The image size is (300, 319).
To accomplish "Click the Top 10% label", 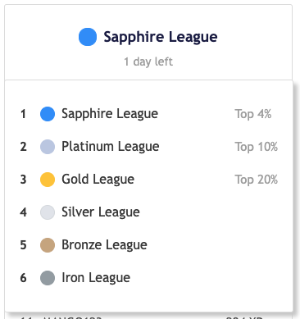I will point(257,147).
